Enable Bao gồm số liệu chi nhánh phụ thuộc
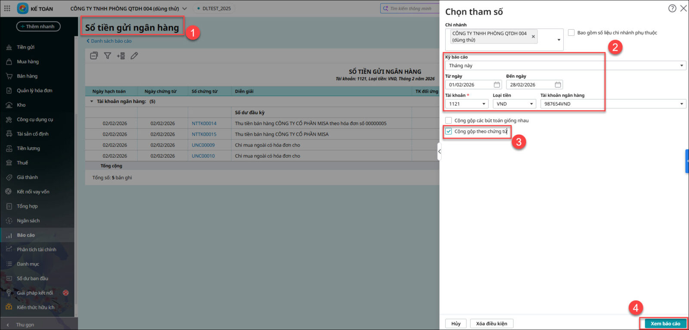This screenshot has height=330, width=689. [x=571, y=33]
